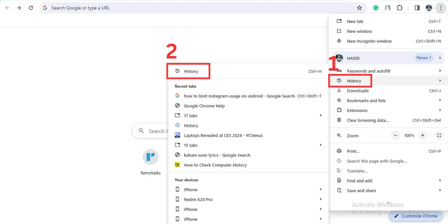
Task: Reopen Google Chrome Help recent tab
Action: tap(248, 106)
